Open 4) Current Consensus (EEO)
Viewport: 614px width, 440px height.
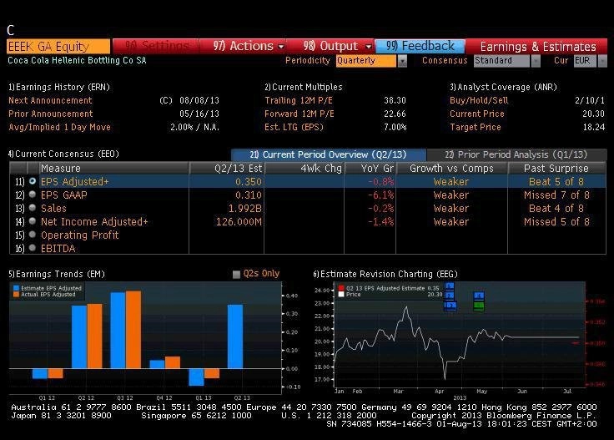[64, 154]
